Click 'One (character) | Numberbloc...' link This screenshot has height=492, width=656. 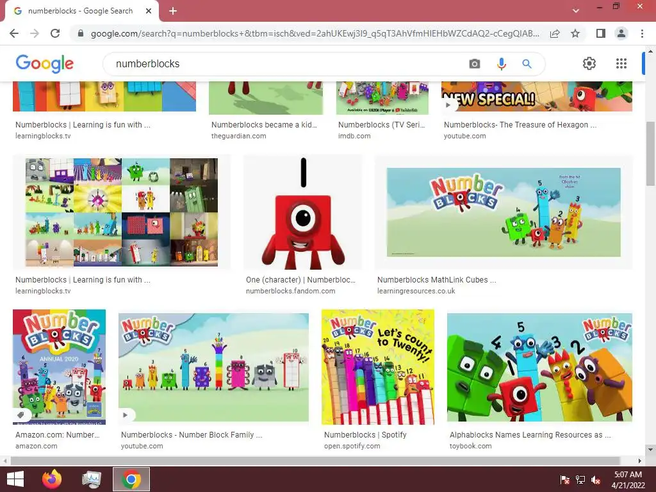coord(300,280)
